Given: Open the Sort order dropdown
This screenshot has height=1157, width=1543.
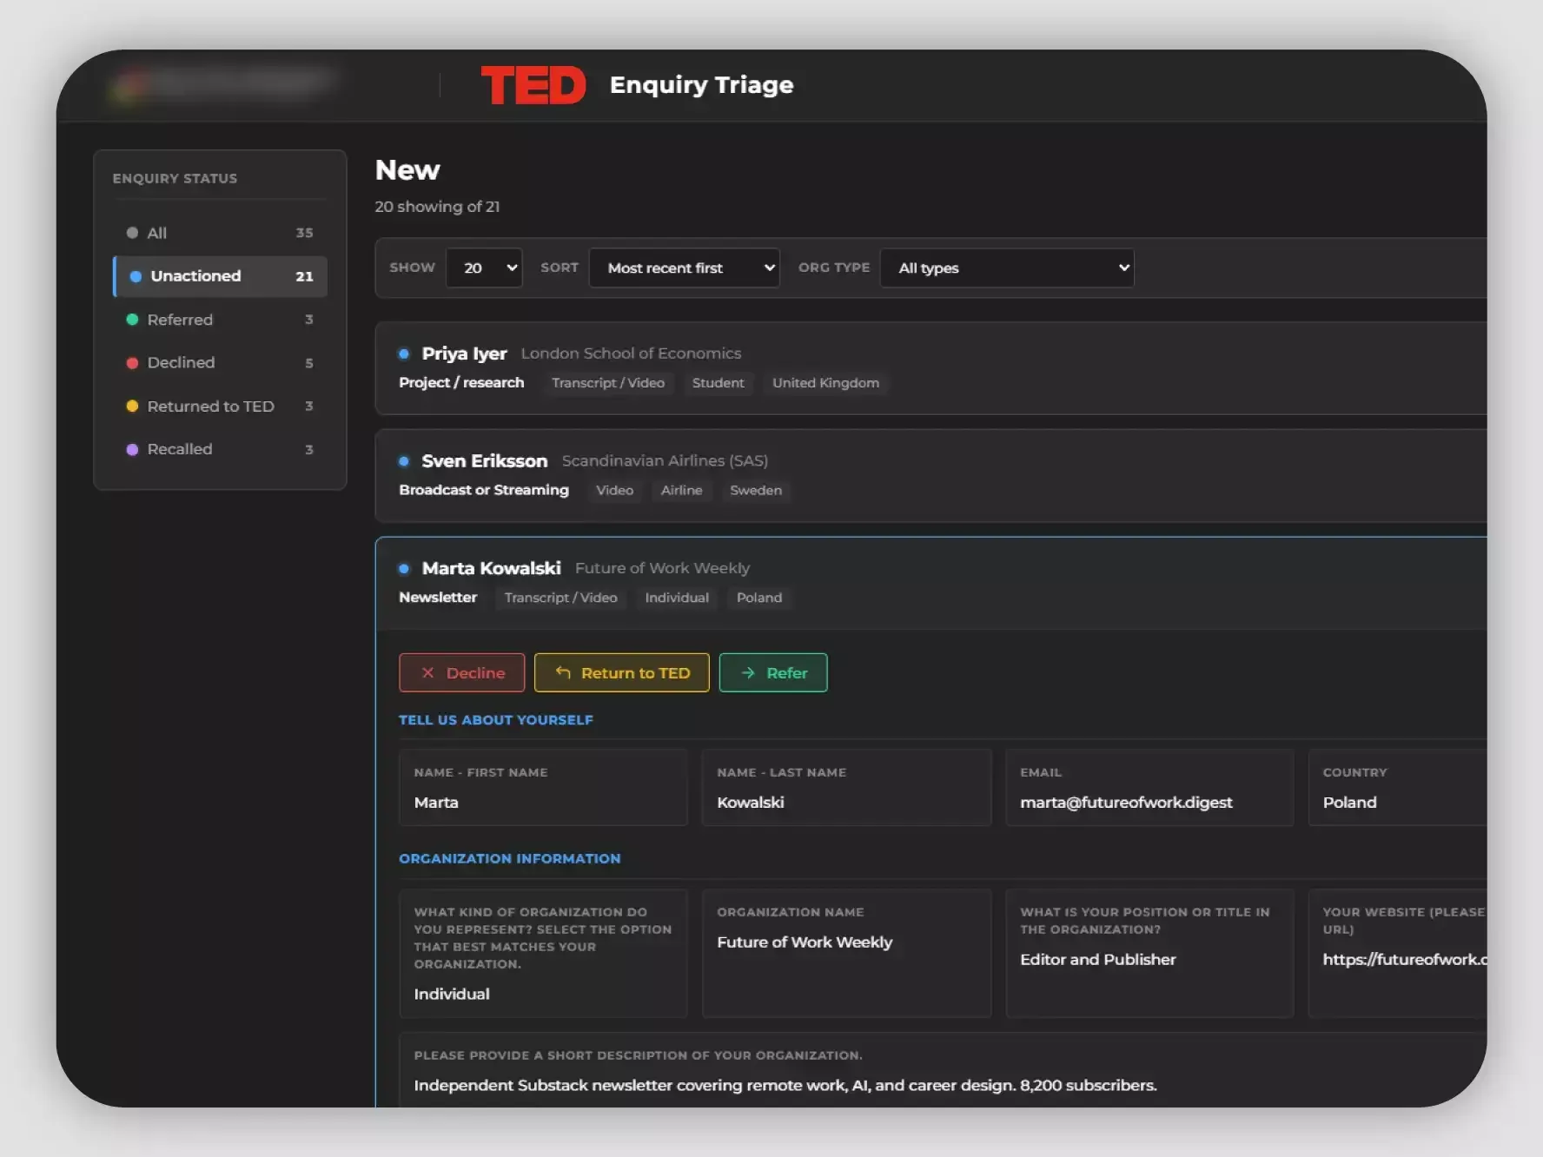Looking at the screenshot, I should pyautogui.click(x=684, y=268).
